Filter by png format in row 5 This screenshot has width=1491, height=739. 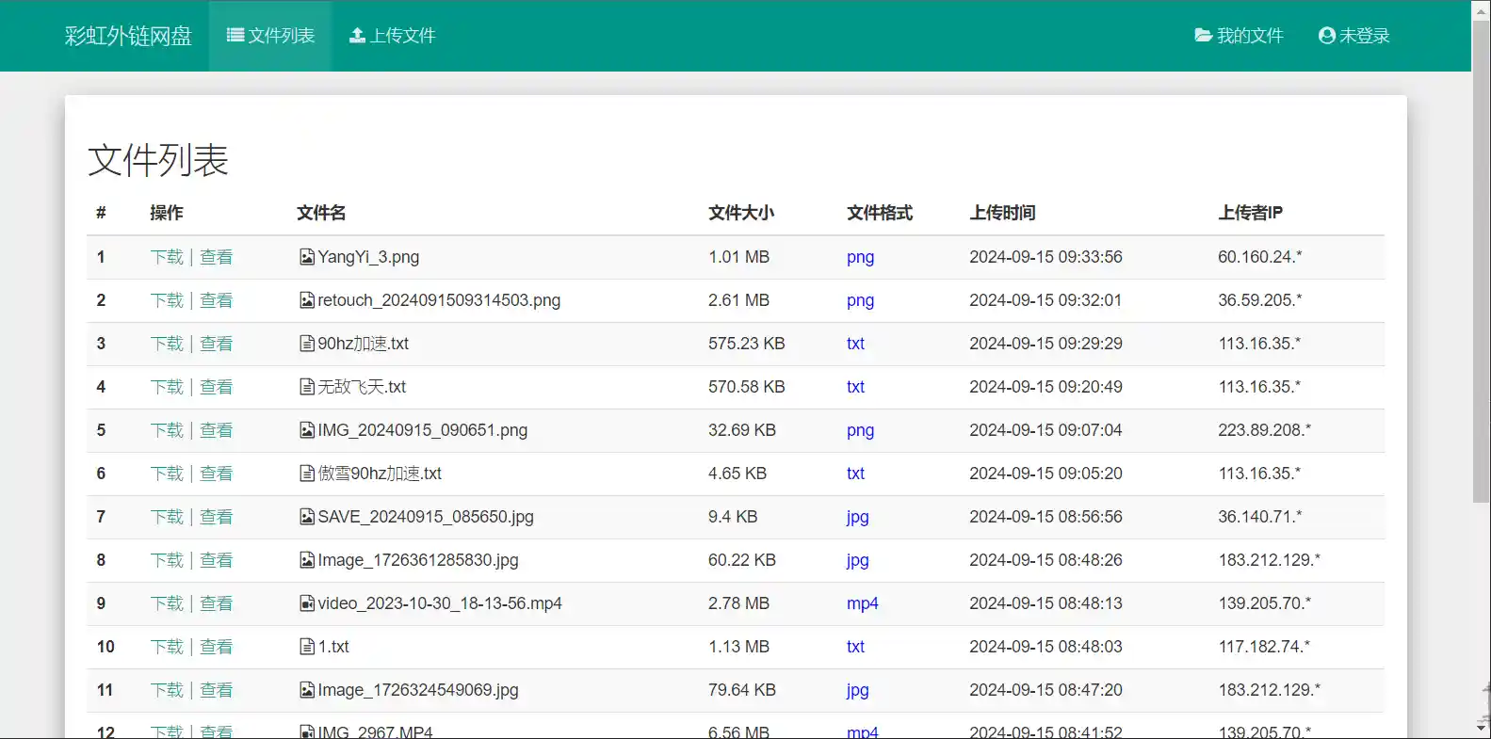[x=860, y=430]
